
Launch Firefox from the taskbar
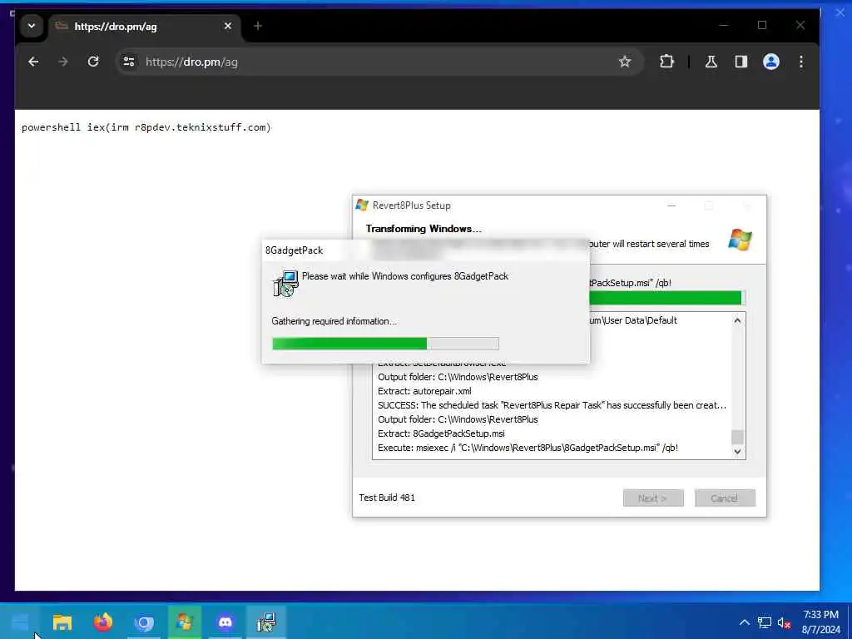102,622
